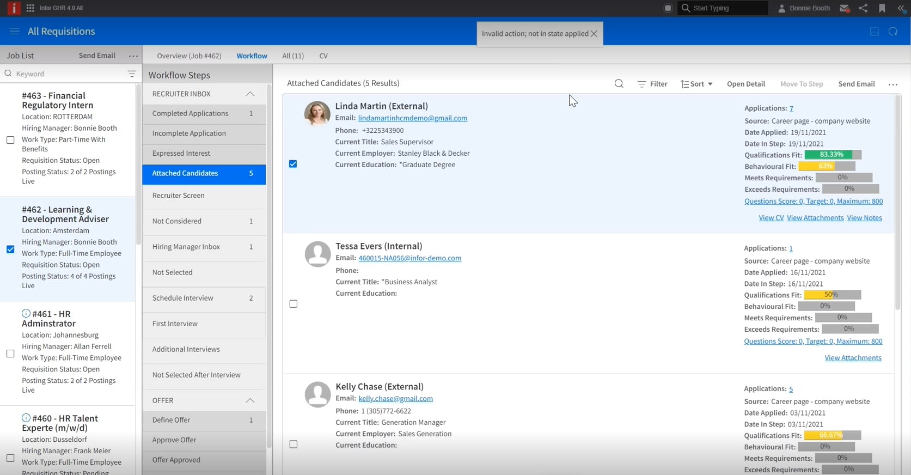Click the search icon in Attached Candidates
The image size is (911, 475).
pyautogui.click(x=619, y=84)
